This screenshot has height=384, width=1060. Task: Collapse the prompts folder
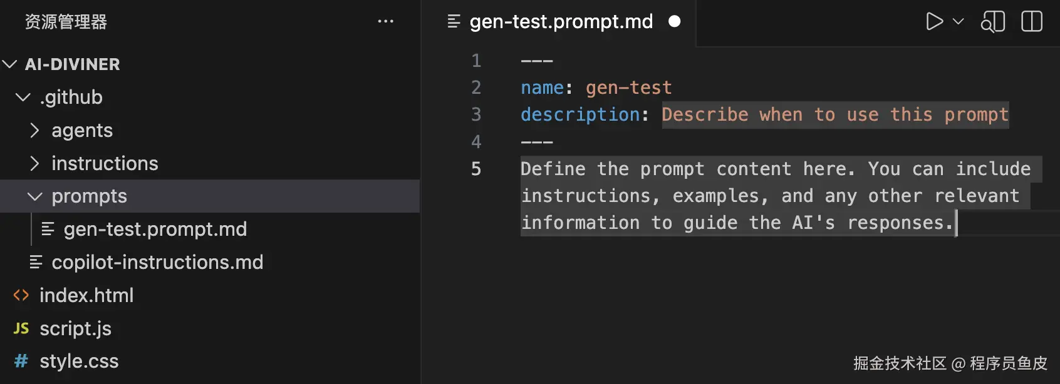click(35, 196)
